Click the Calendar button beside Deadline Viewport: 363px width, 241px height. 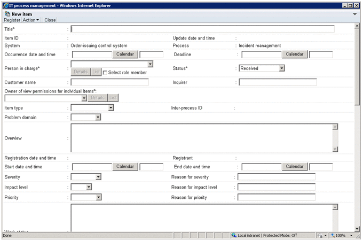click(x=294, y=55)
